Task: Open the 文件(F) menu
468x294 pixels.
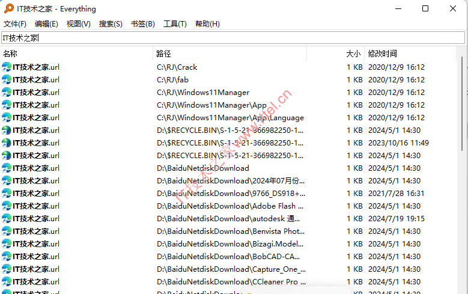Action: (14, 24)
